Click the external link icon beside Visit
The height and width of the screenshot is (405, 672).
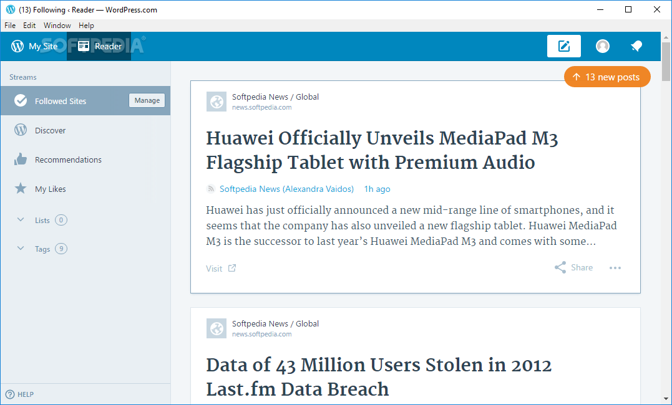click(232, 268)
